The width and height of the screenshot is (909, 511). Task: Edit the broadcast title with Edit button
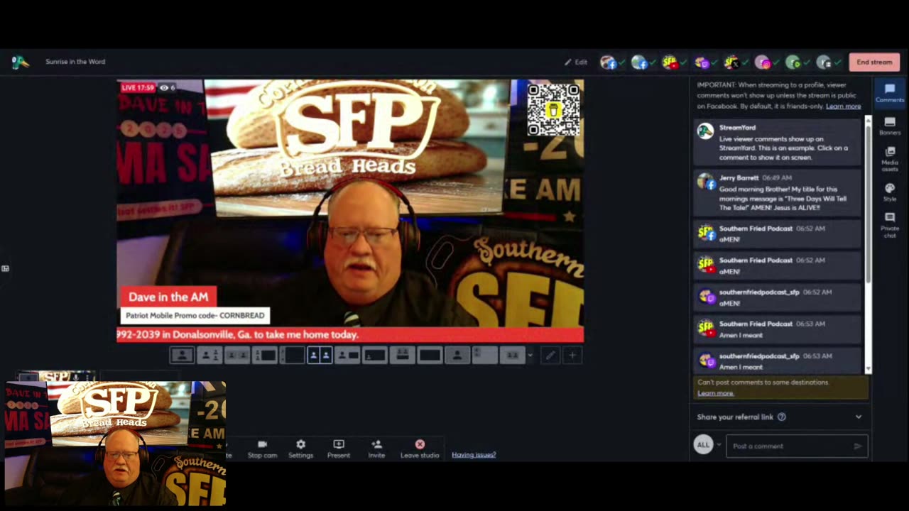tap(576, 62)
